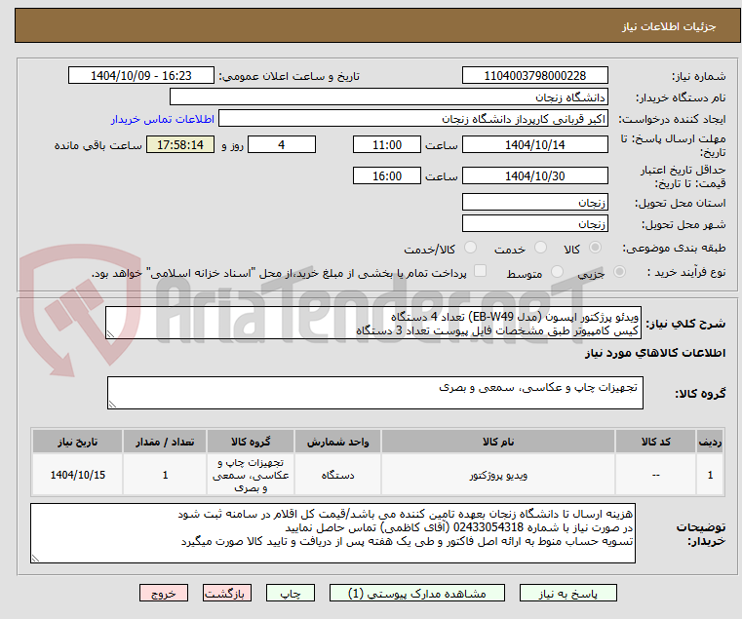Click the چاپ print button
The width and height of the screenshot is (742, 619).
(x=291, y=593)
